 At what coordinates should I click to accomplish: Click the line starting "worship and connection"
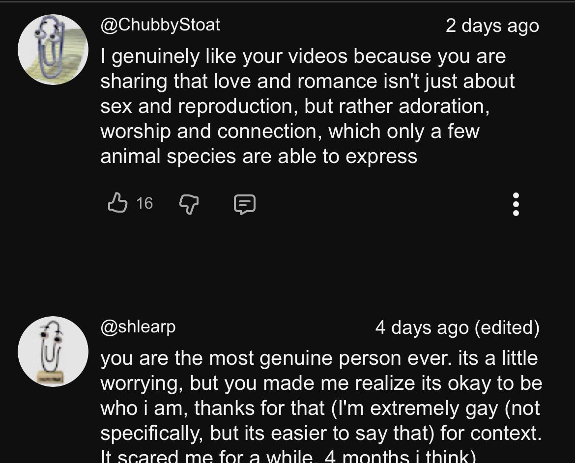pyautogui.click(x=289, y=132)
